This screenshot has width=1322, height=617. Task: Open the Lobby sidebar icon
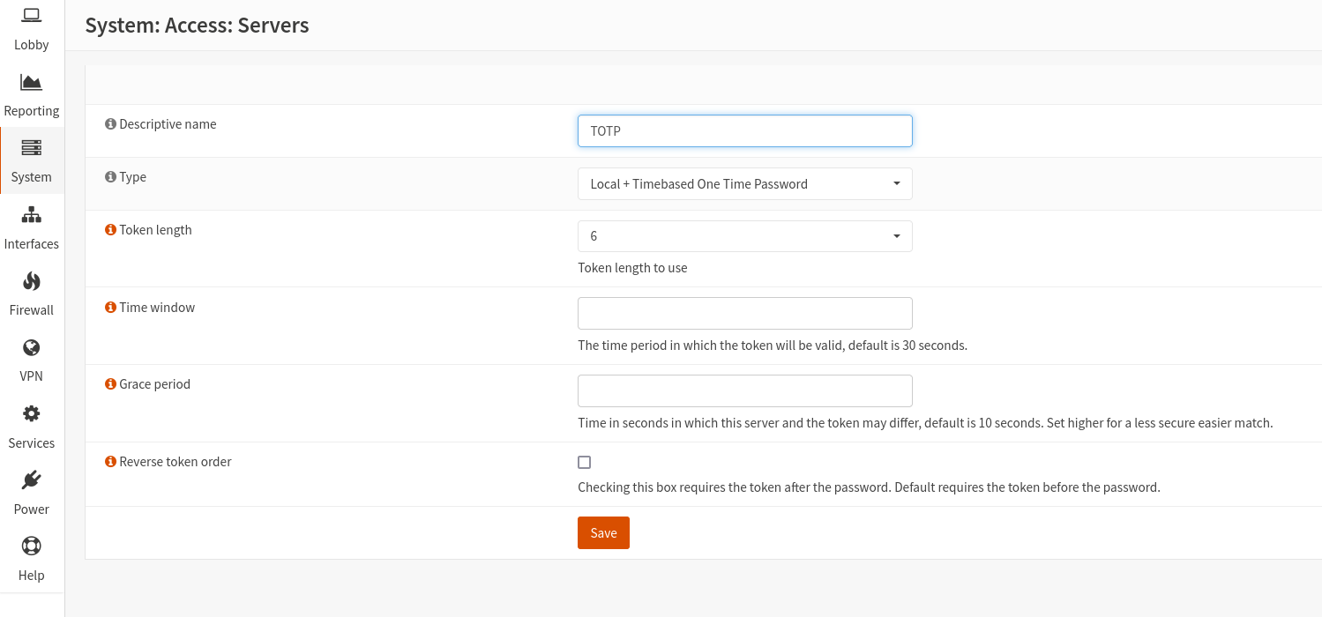click(x=32, y=15)
